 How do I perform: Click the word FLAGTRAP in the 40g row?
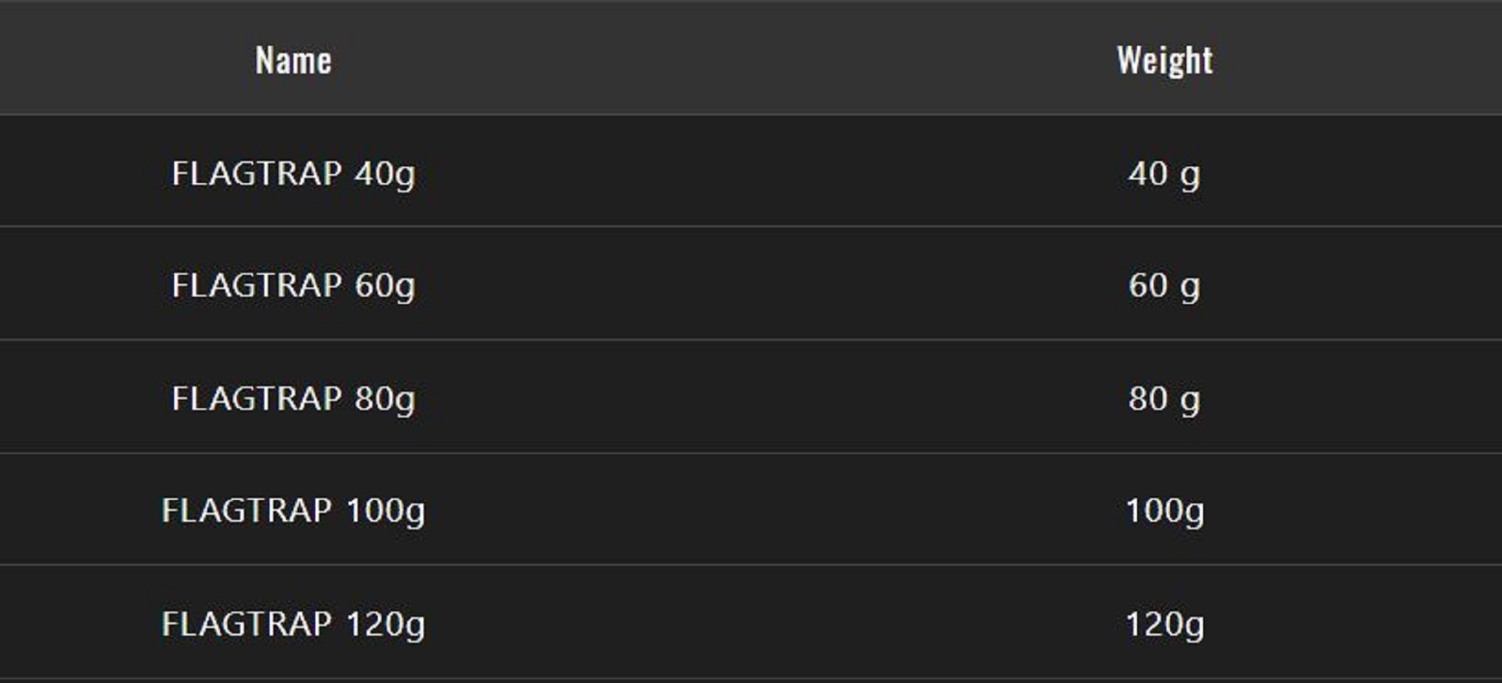(x=257, y=173)
